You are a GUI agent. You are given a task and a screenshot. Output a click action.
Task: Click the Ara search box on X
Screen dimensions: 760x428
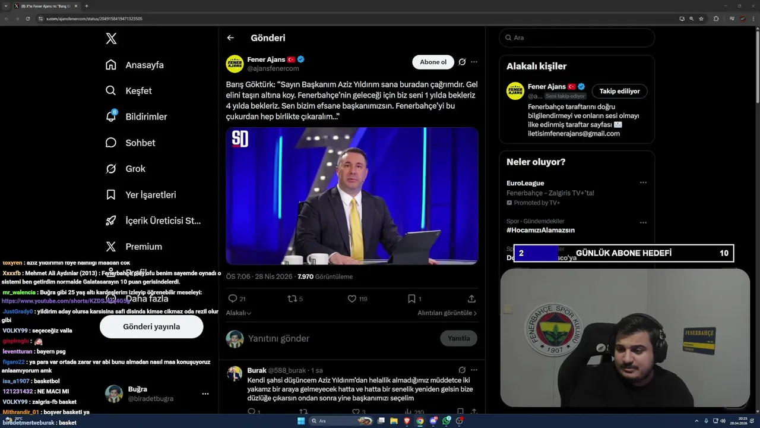(x=577, y=37)
